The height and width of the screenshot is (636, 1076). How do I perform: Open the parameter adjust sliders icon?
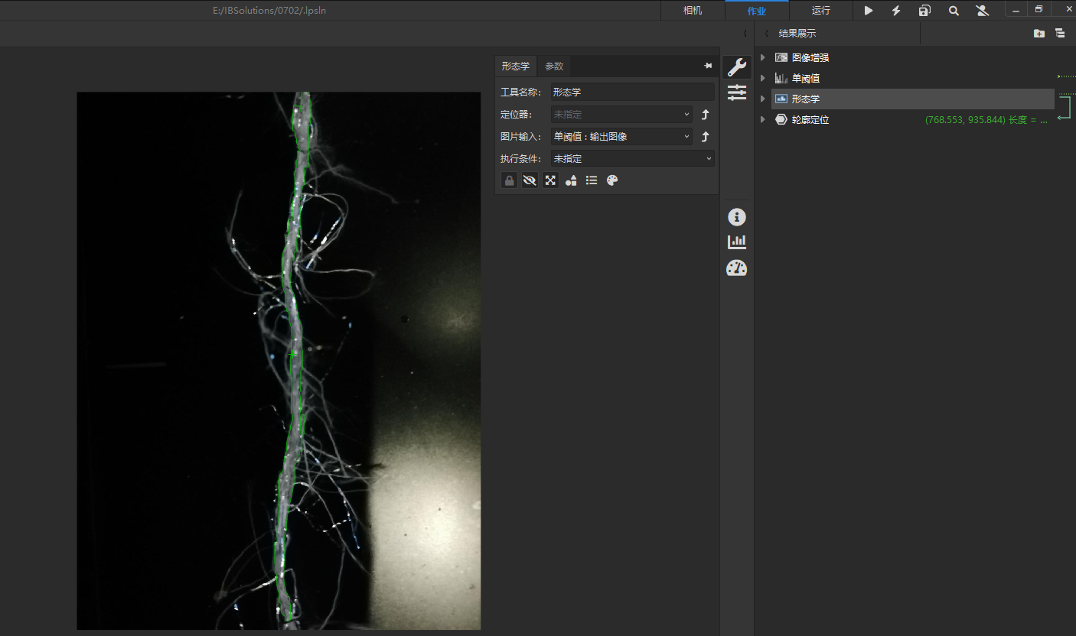click(736, 92)
